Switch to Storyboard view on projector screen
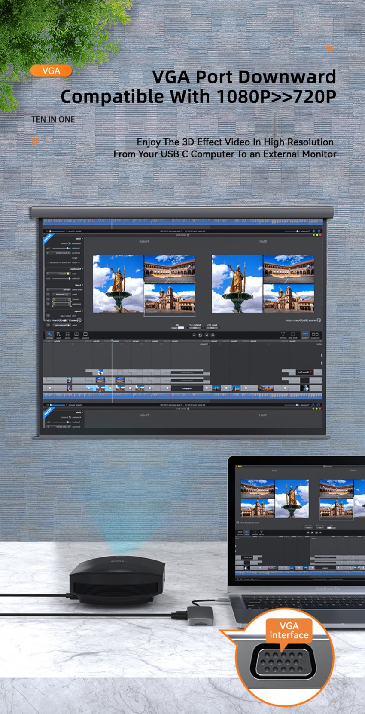The width and height of the screenshot is (365, 714). tap(315, 335)
